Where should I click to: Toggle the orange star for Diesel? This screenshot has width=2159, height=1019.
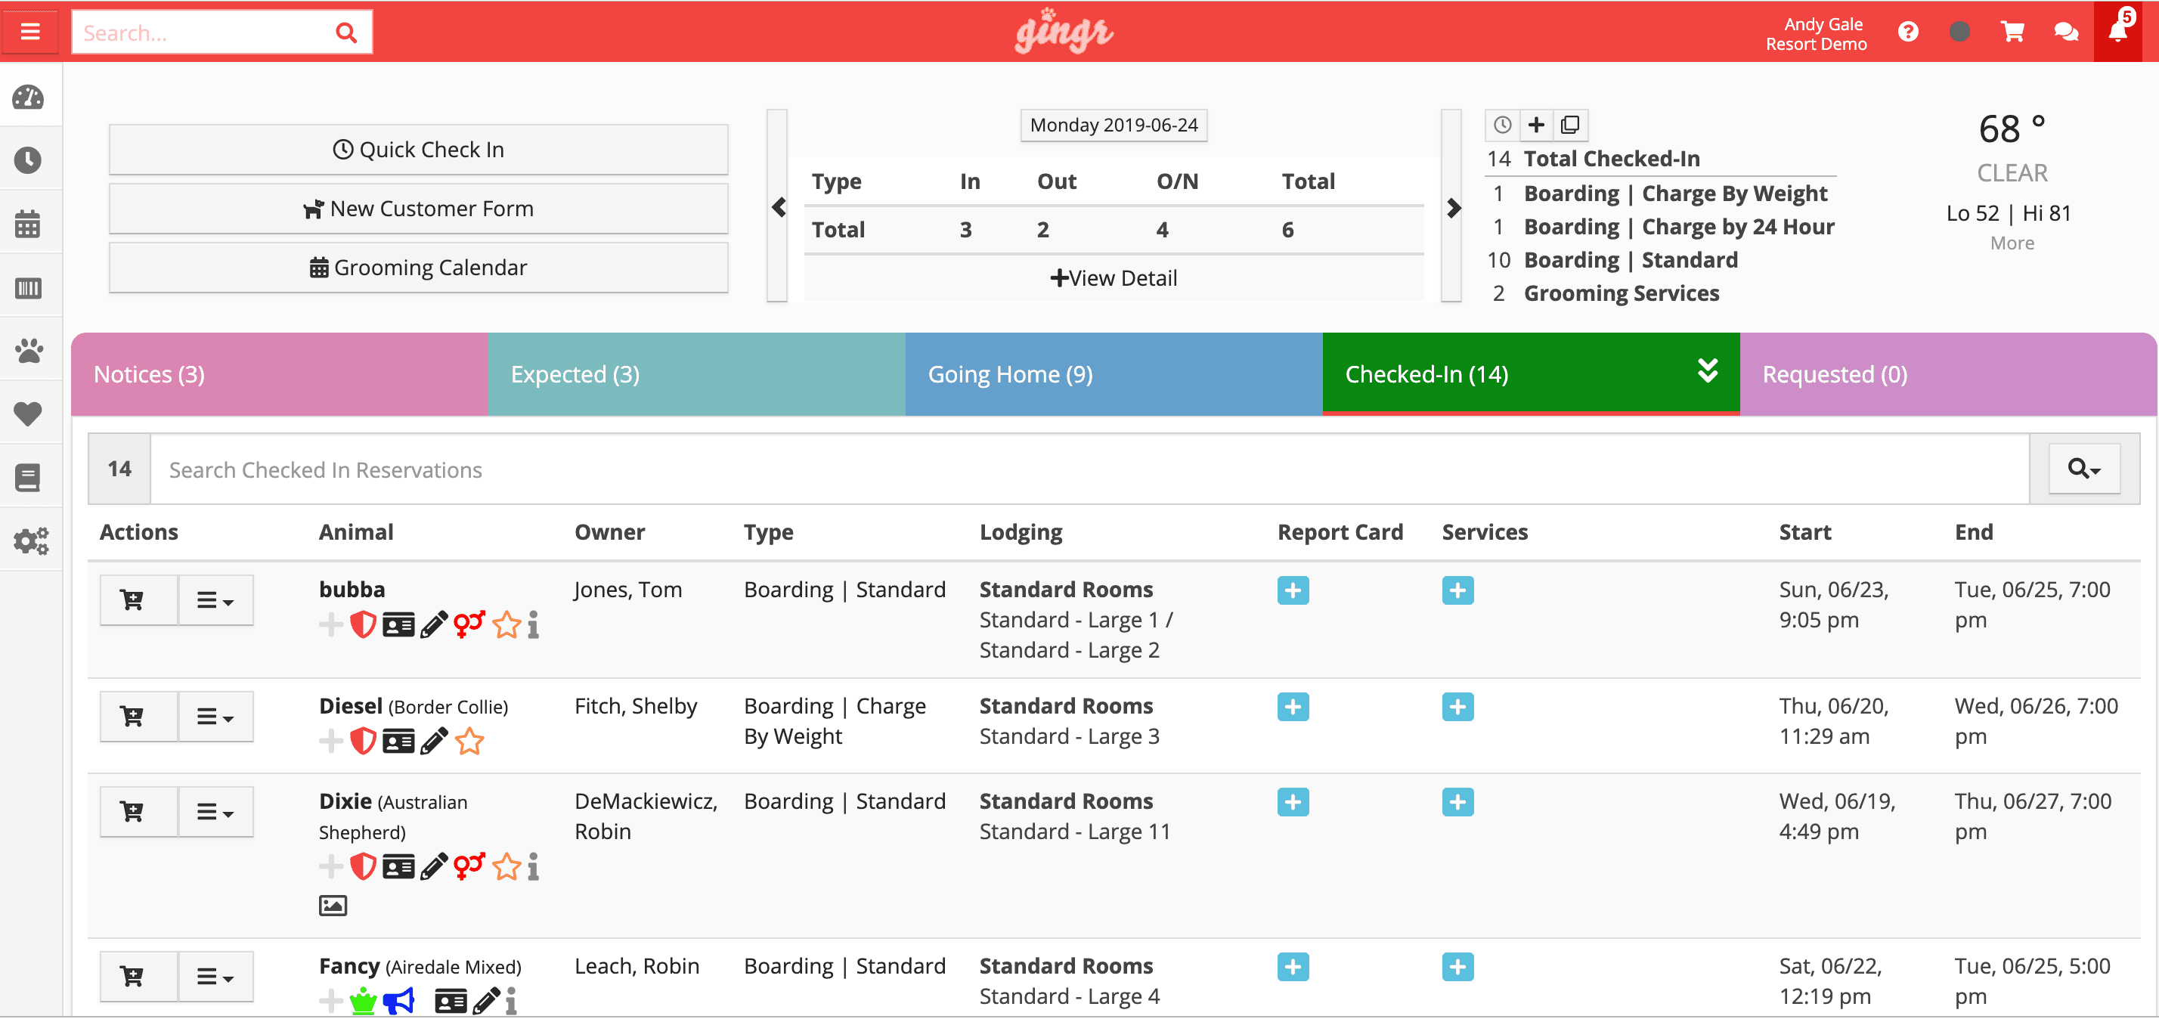coord(469,741)
